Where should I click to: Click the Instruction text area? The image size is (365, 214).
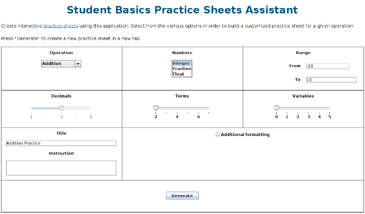61,168
